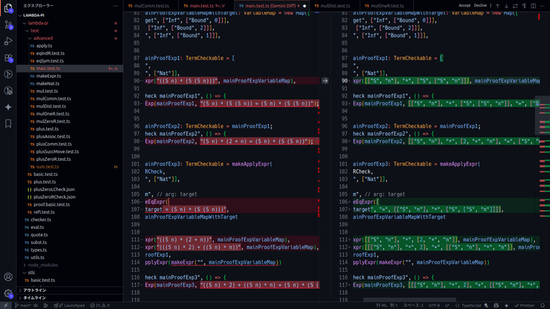Open apply.ts in explorer
Viewport: 550px width, 309px height.
coord(70,45)
